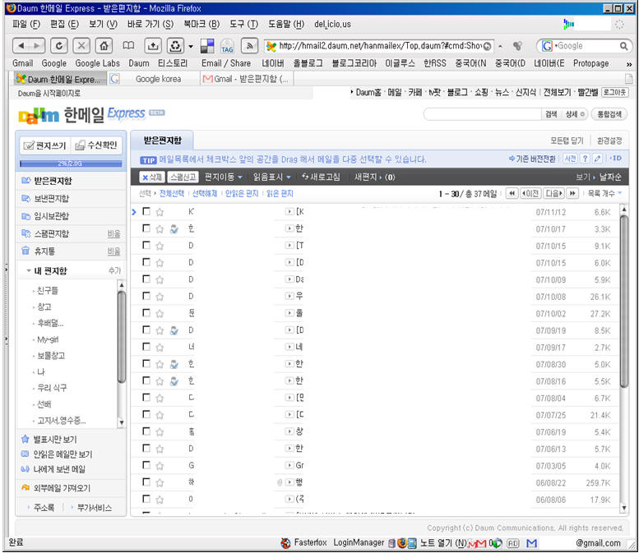
Task: Click the help question mark icon in TIP bar
Action: pos(586,159)
